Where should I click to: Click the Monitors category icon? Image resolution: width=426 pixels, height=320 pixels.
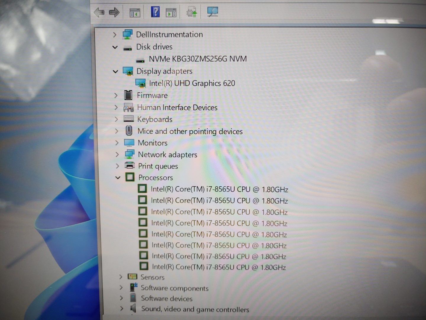click(129, 143)
